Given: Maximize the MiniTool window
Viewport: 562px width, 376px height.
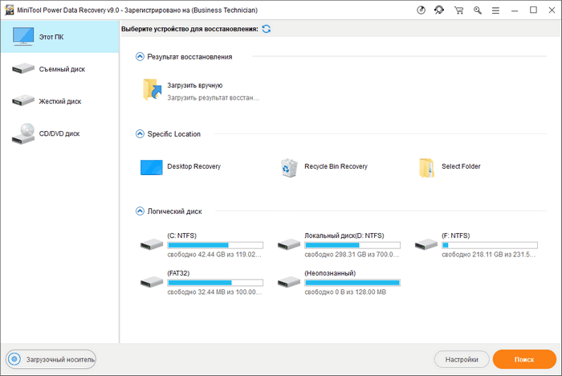Looking at the screenshot, I should (533, 10).
